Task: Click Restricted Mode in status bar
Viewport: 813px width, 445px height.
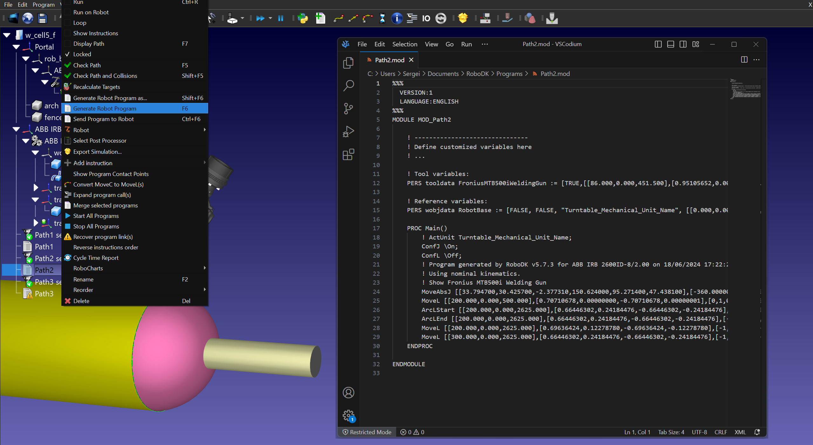Action: coord(367,432)
